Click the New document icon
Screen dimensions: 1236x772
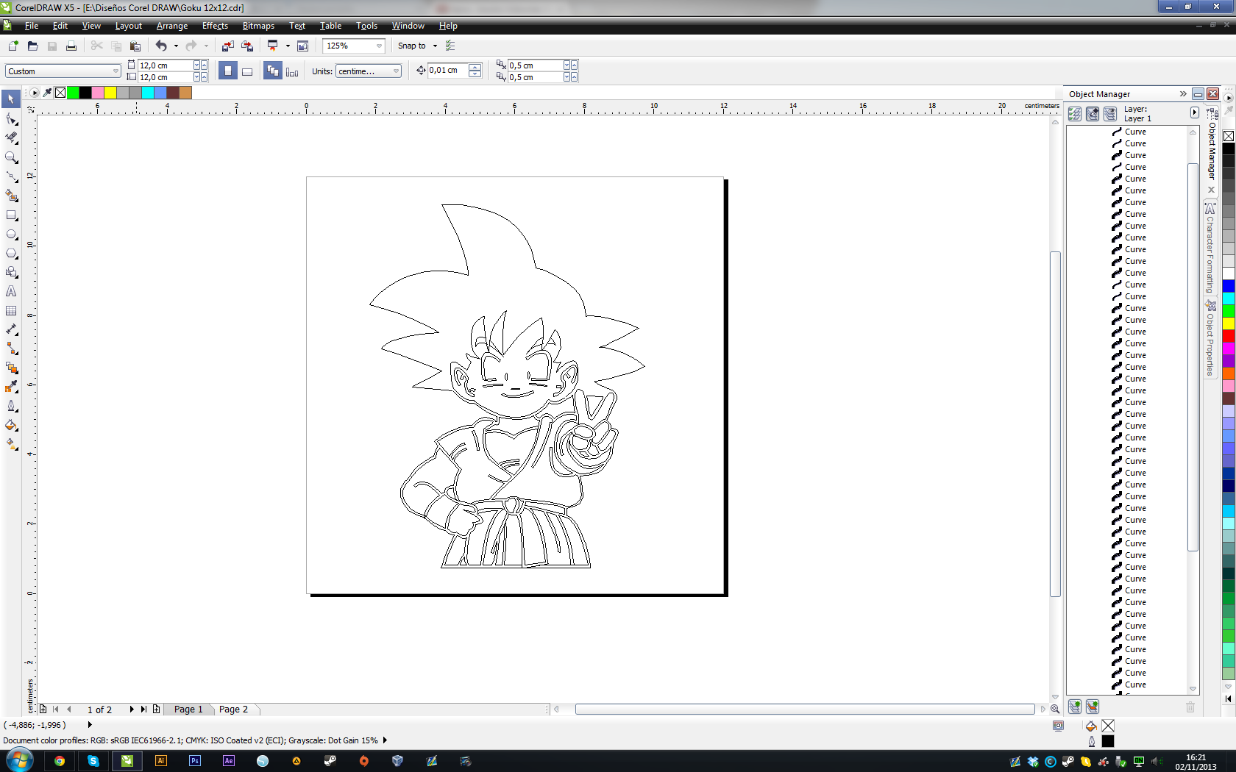(13, 46)
